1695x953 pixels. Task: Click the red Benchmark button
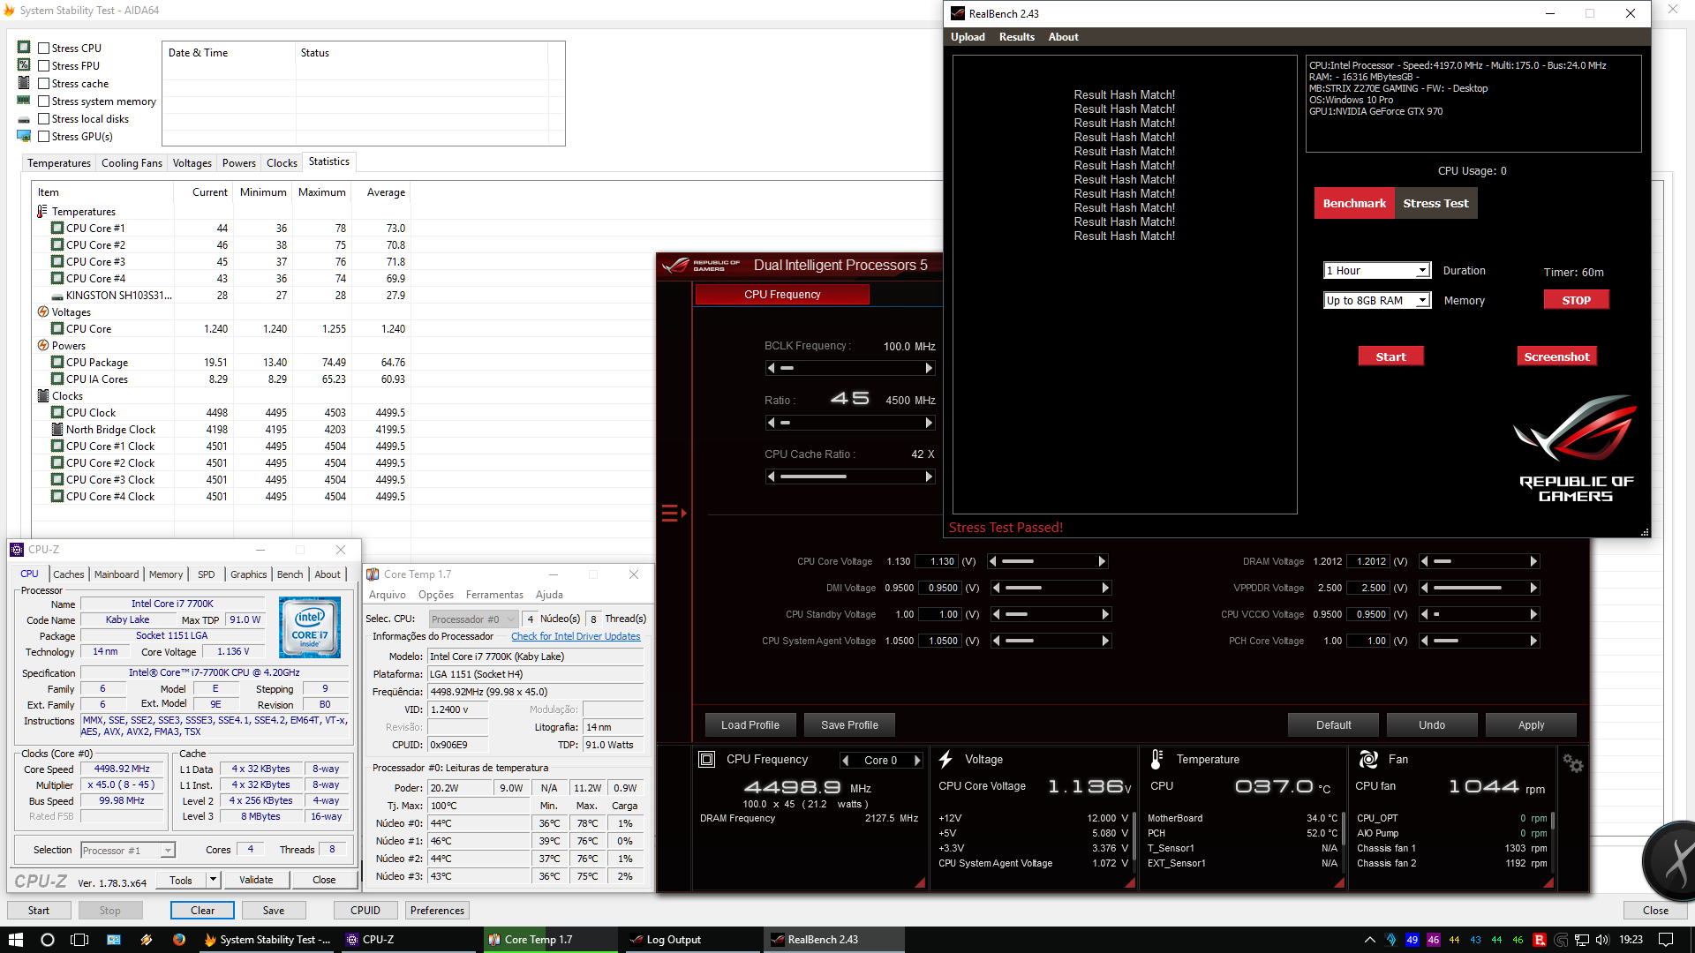coord(1354,204)
